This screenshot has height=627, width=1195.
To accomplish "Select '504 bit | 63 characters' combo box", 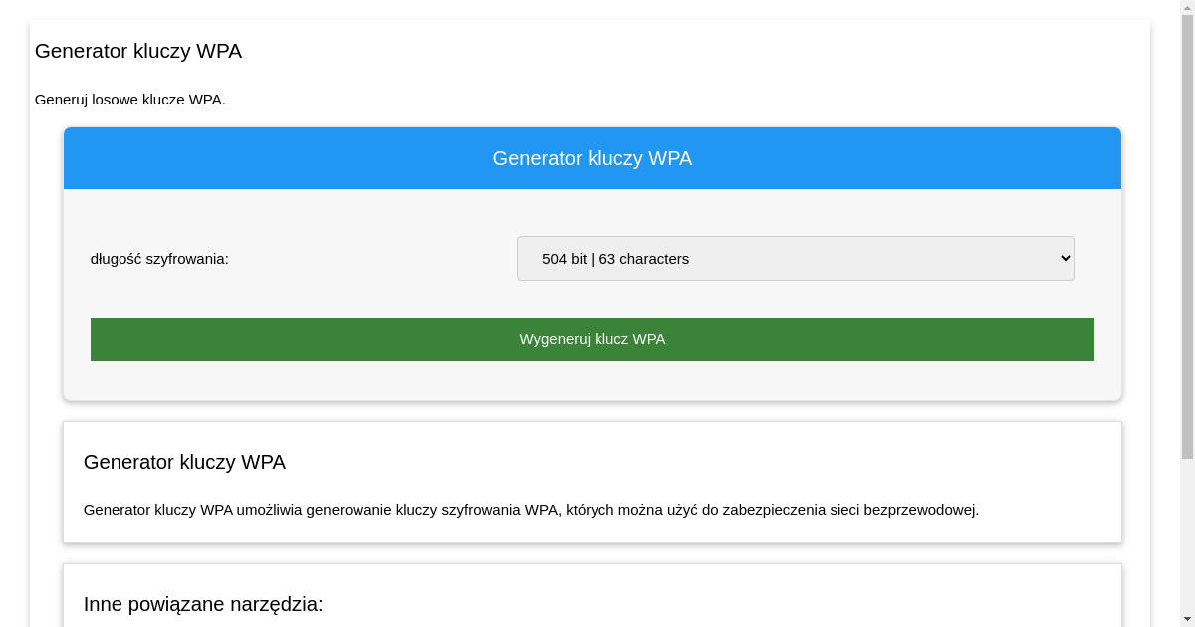I will [795, 258].
